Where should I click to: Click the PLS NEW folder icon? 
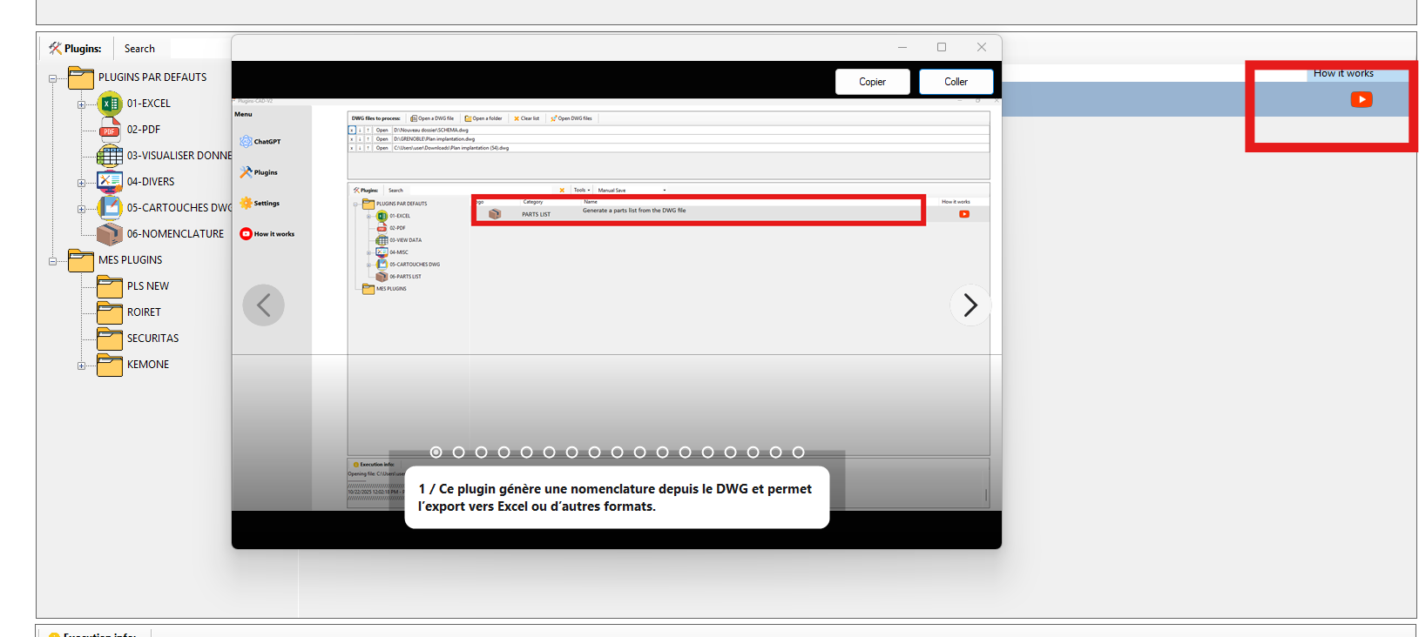click(x=110, y=286)
